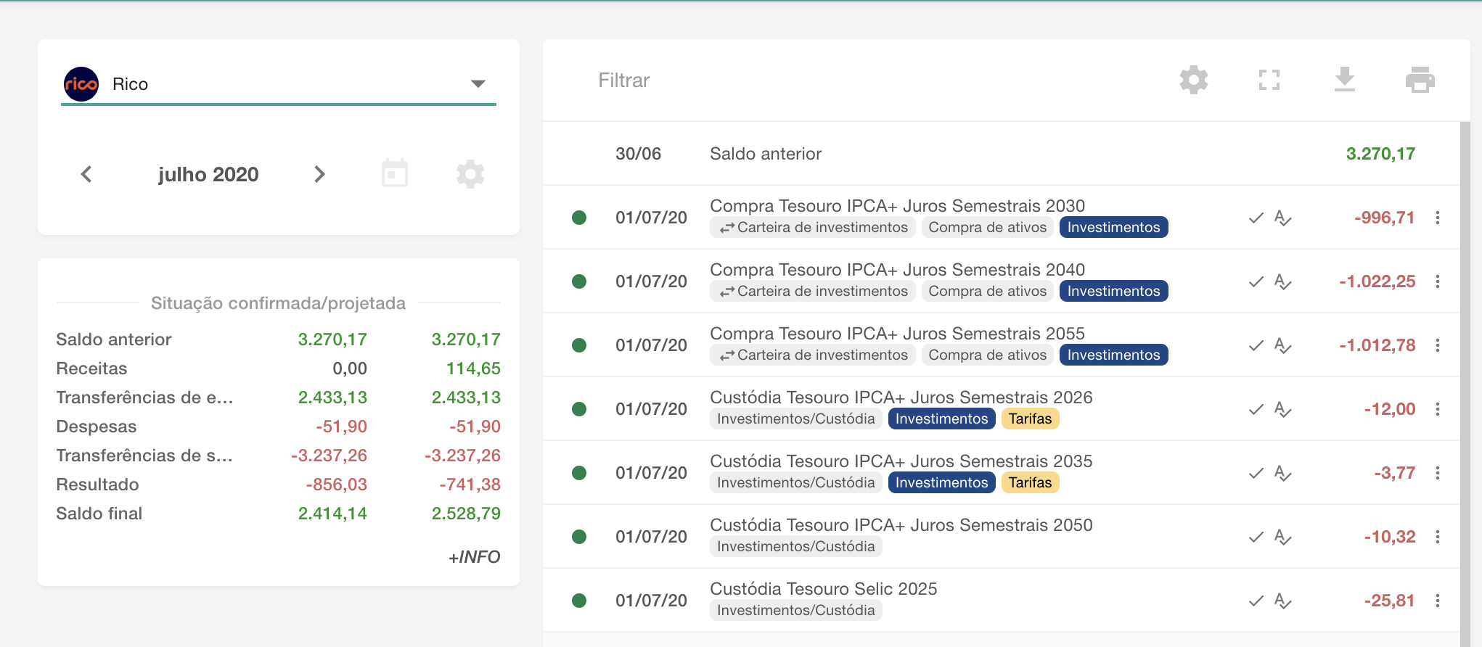1482x647 pixels.
Task: Click Investimentos tag on Custódia Tesouro 2035 row
Action: point(941,482)
